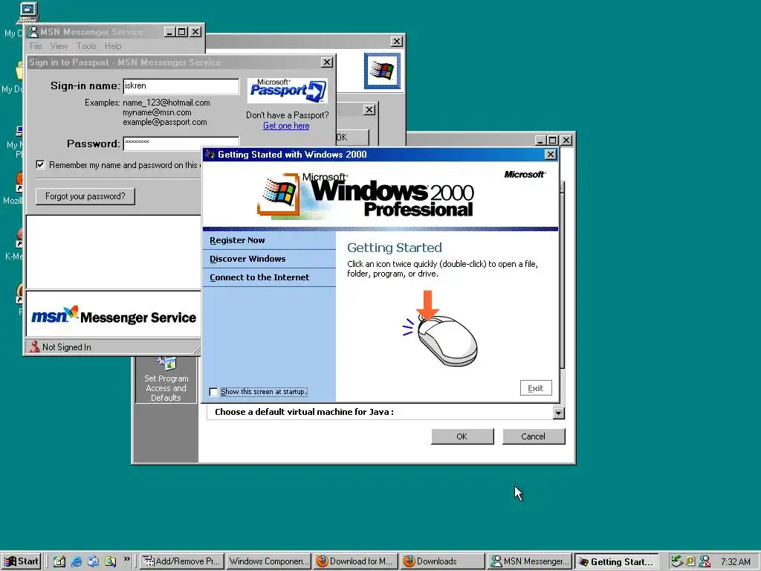Click the Sign-in name field

[x=181, y=86]
